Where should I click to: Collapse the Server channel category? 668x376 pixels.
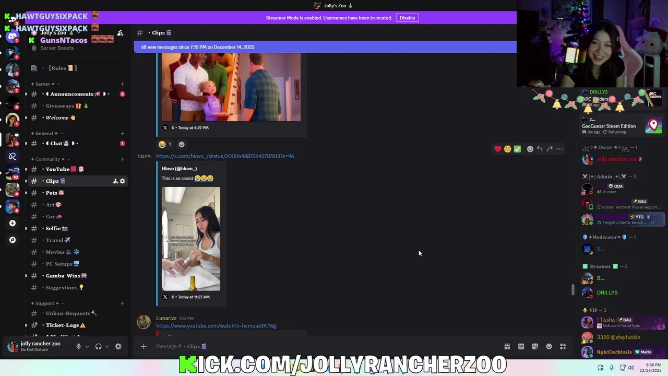[45, 84]
